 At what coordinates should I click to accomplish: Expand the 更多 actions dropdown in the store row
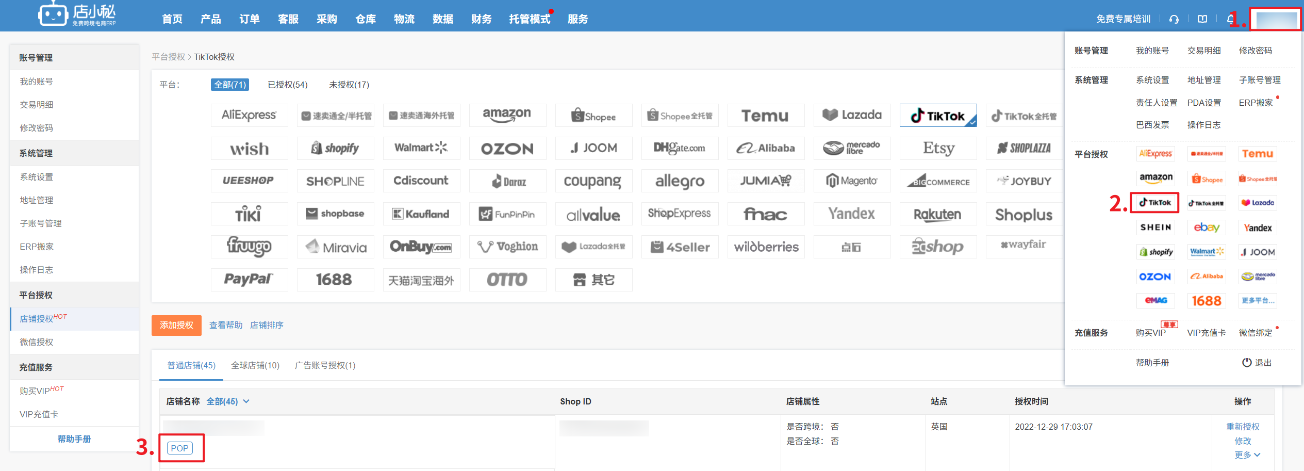1247,455
